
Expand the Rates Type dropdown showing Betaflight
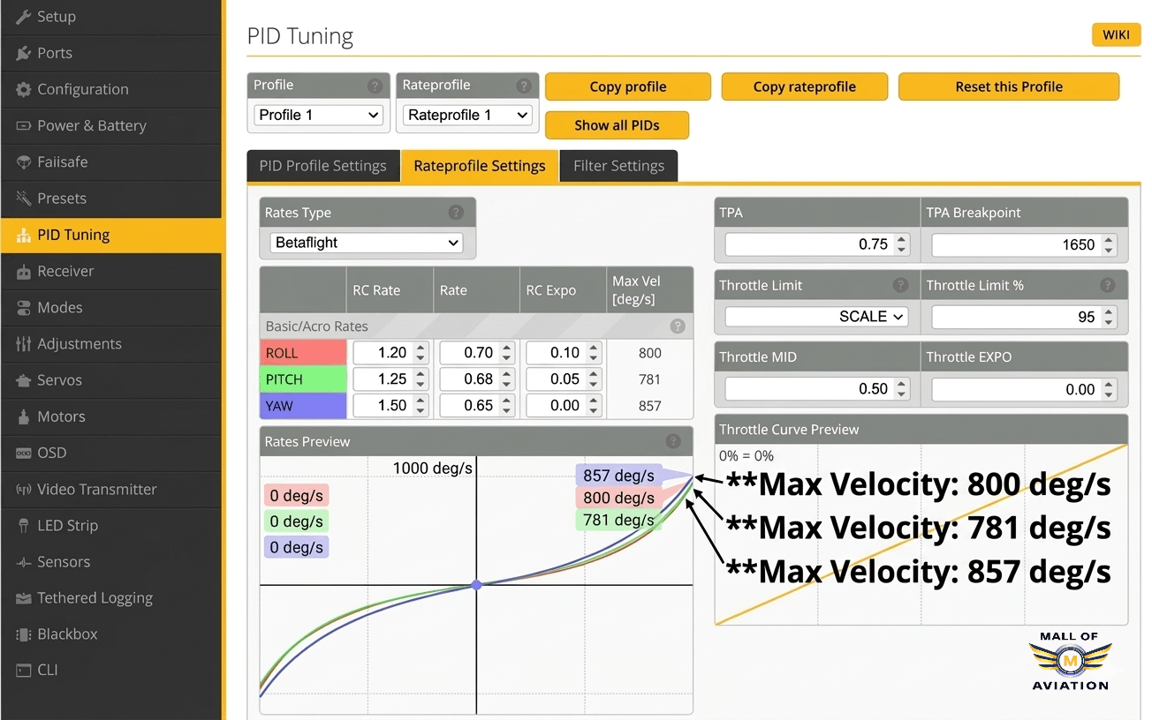click(x=365, y=243)
